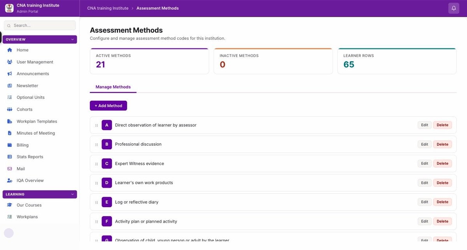Click the Mail envelope icon

tap(10, 169)
